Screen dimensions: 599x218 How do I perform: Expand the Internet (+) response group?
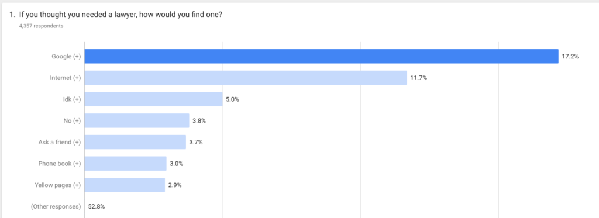(66, 78)
